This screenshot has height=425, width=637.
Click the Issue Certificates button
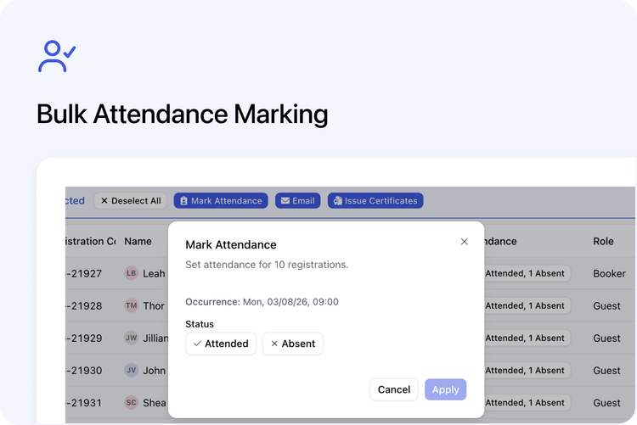click(375, 200)
